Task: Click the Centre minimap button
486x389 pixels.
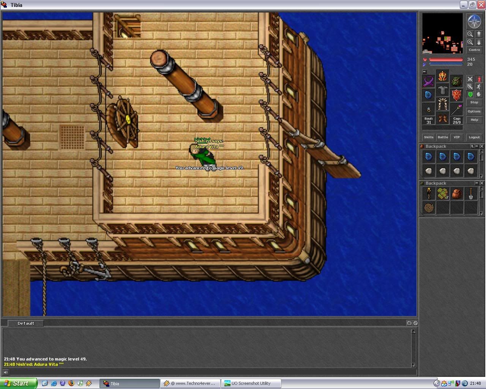Action: (474, 50)
